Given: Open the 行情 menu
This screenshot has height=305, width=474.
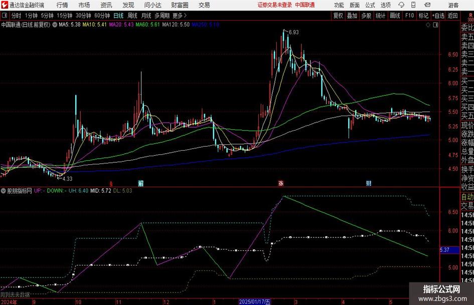Looking at the screenshot, I should tap(62, 5).
